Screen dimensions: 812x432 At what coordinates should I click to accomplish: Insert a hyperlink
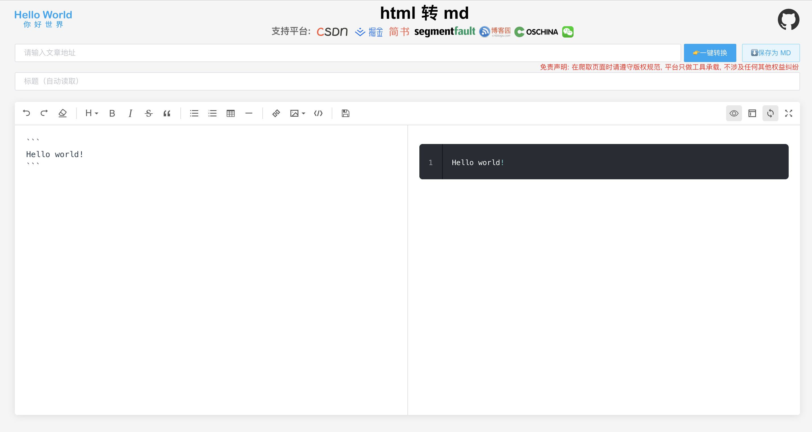(x=276, y=113)
